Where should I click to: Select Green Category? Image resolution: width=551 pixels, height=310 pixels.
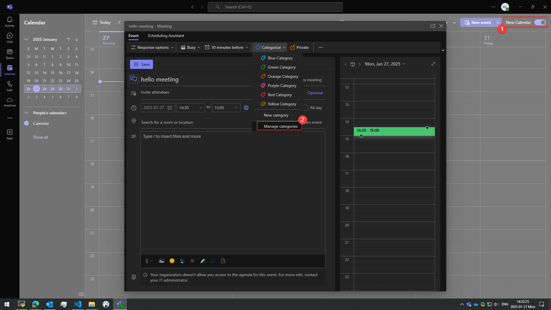pos(278,67)
